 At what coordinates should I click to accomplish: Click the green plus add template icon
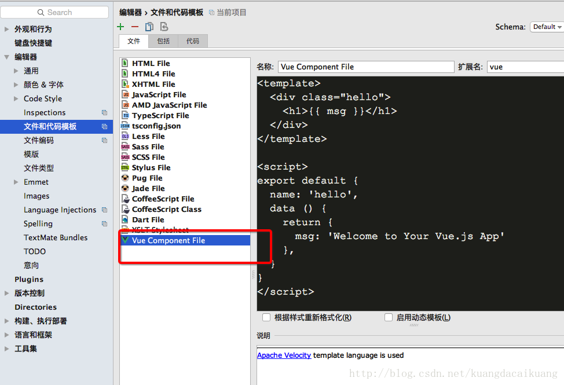120,27
